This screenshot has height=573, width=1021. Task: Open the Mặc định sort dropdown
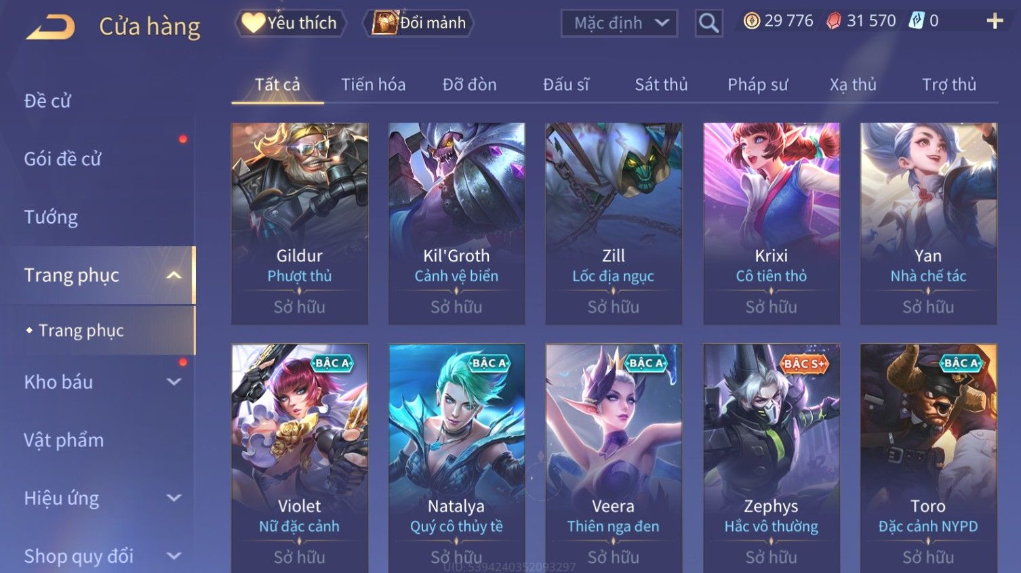click(619, 23)
